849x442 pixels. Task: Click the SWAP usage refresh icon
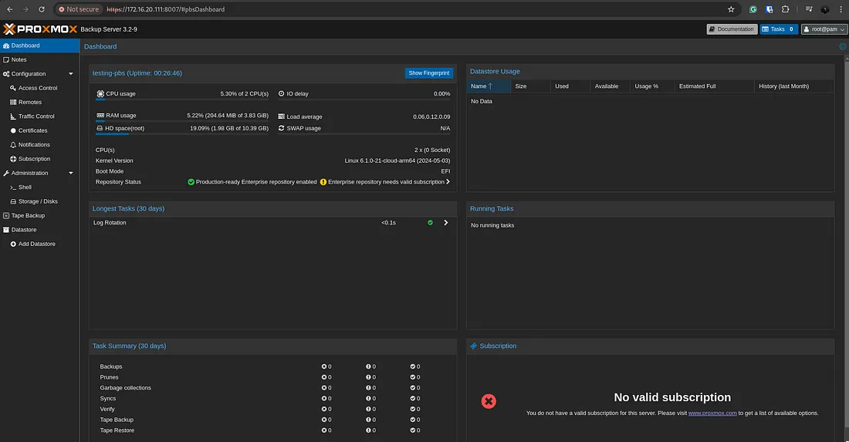281,128
